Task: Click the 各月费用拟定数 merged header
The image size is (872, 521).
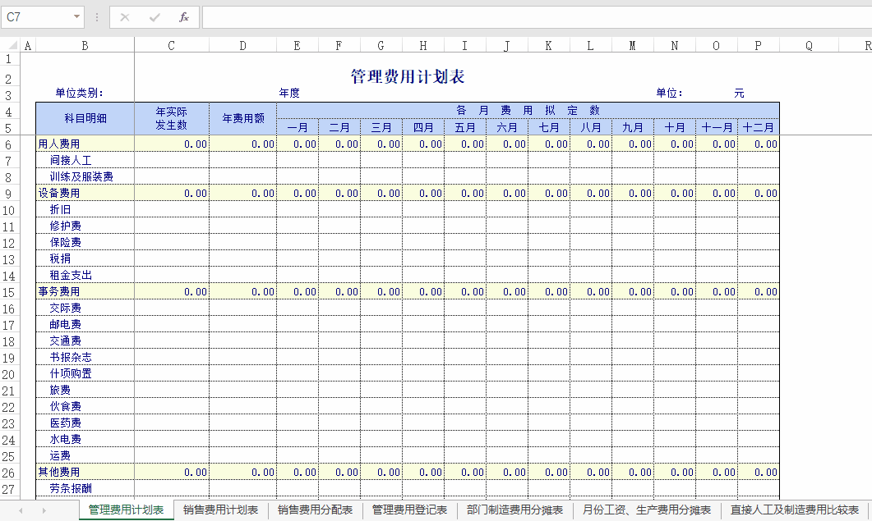Action: point(528,111)
